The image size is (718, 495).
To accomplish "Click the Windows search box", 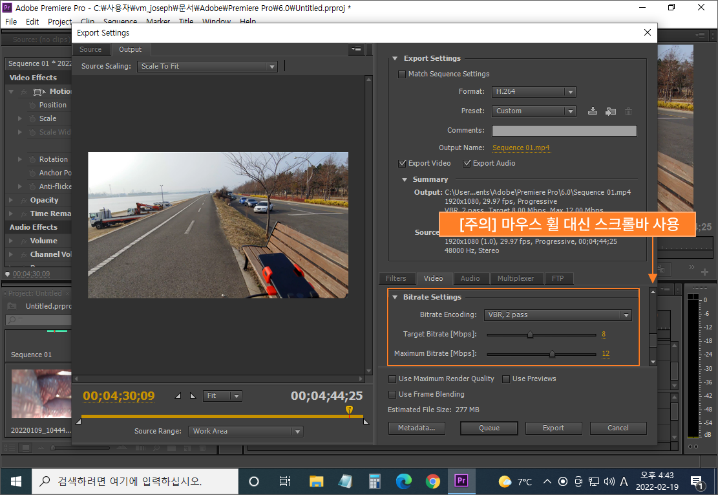I will (x=135, y=481).
